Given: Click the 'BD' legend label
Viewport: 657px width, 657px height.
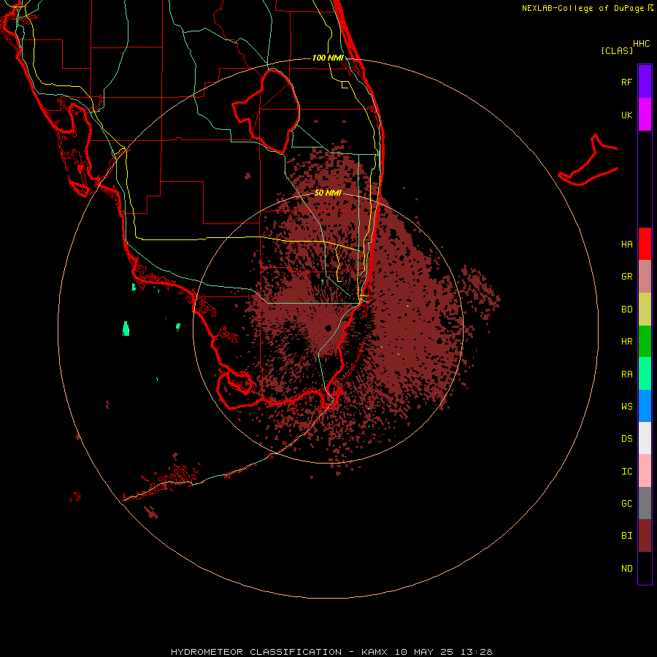Looking at the screenshot, I should click(x=626, y=310).
